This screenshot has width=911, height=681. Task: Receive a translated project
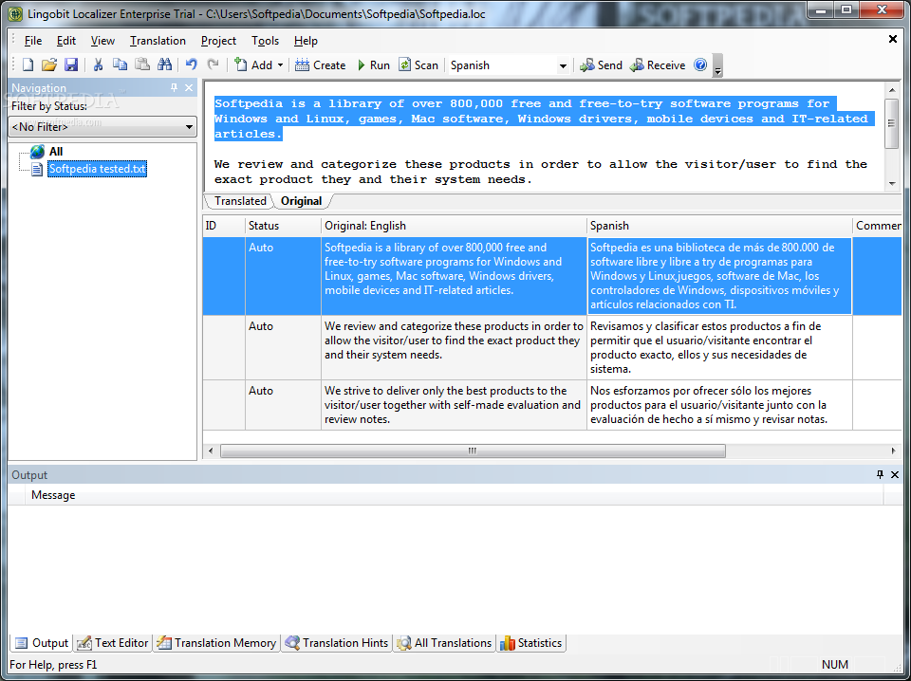click(658, 65)
